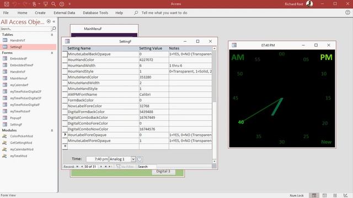Click the Tell me what you want to do box
The height and width of the screenshot is (198, 353).
164,13
